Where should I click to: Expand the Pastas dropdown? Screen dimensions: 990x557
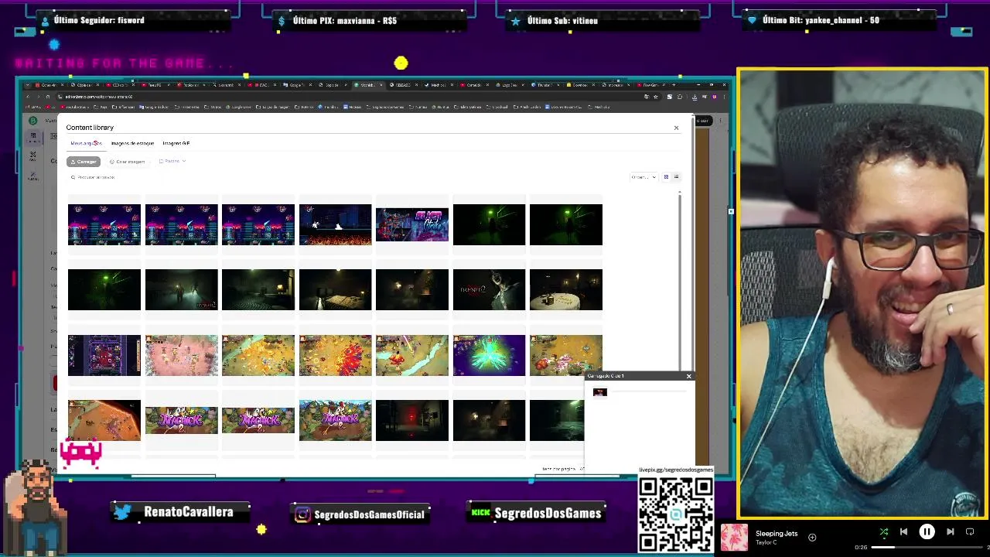pos(172,161)
